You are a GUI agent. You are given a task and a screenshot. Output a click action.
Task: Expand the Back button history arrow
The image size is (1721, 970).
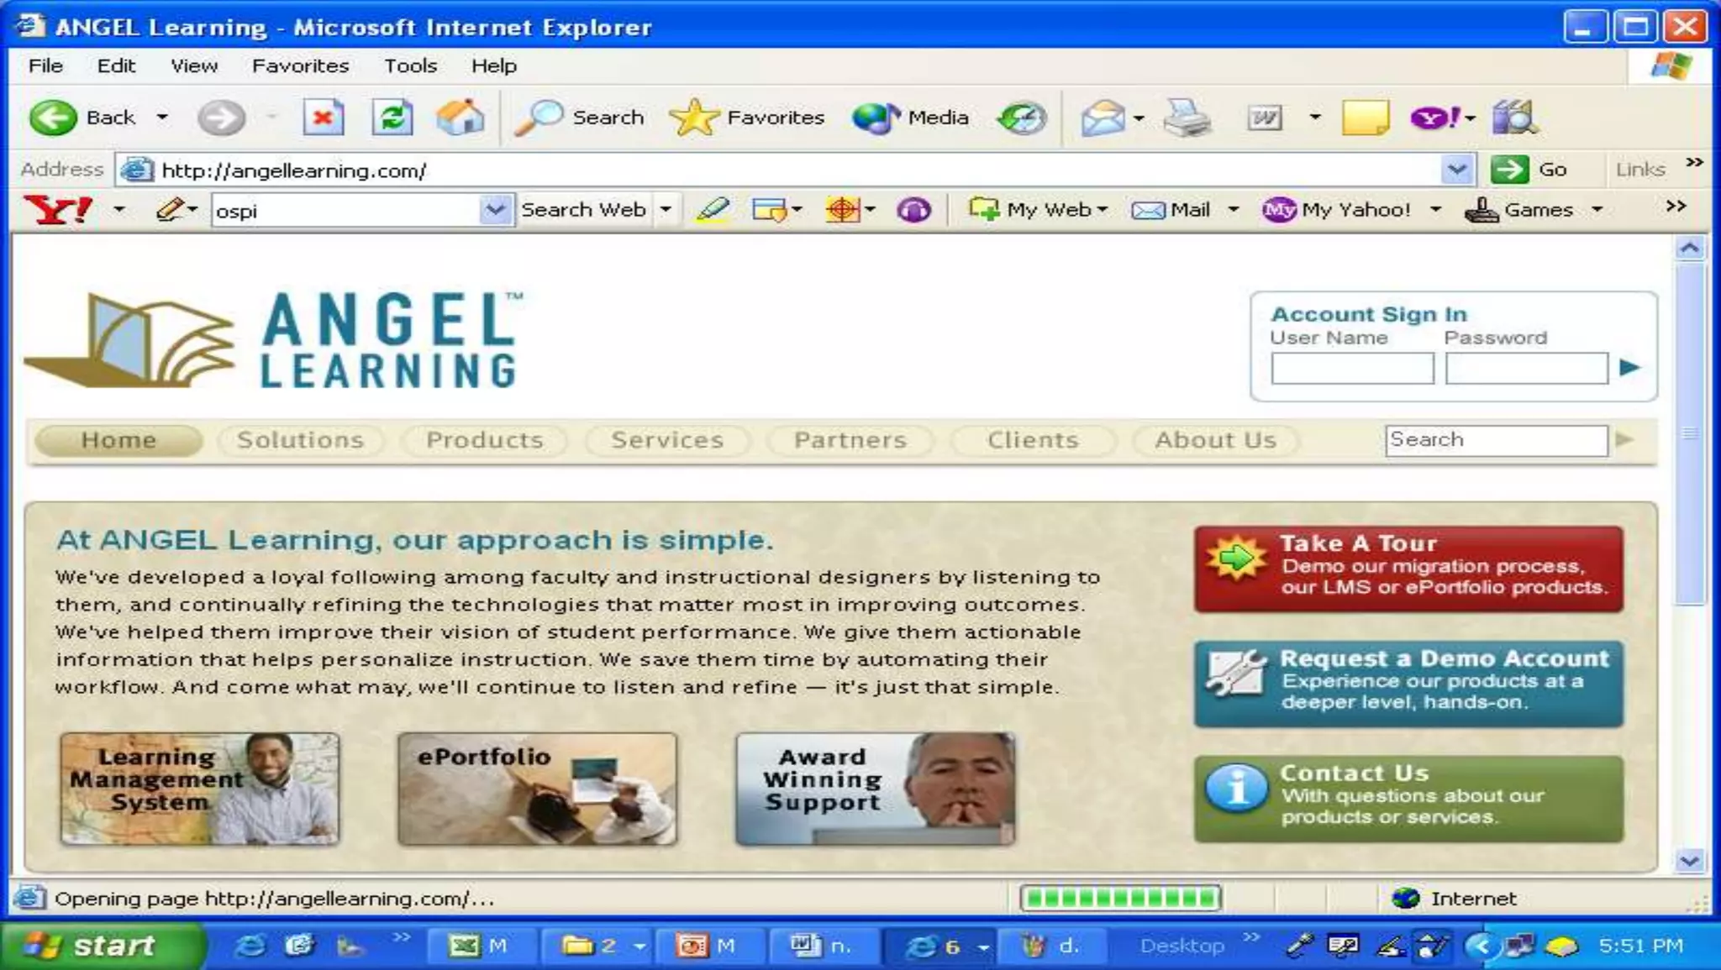[x=162, y=118]
